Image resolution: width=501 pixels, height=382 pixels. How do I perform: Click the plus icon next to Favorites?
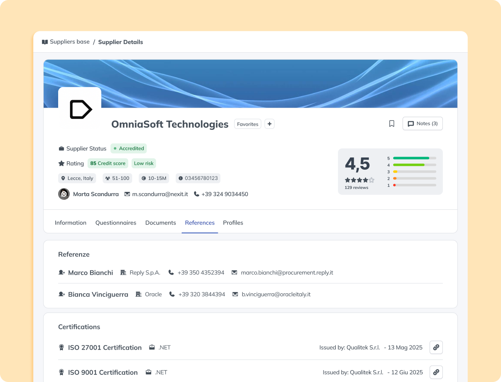(x=270, y=124)
